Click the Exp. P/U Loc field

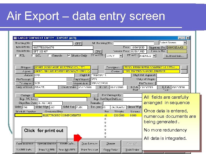point(63,99)
